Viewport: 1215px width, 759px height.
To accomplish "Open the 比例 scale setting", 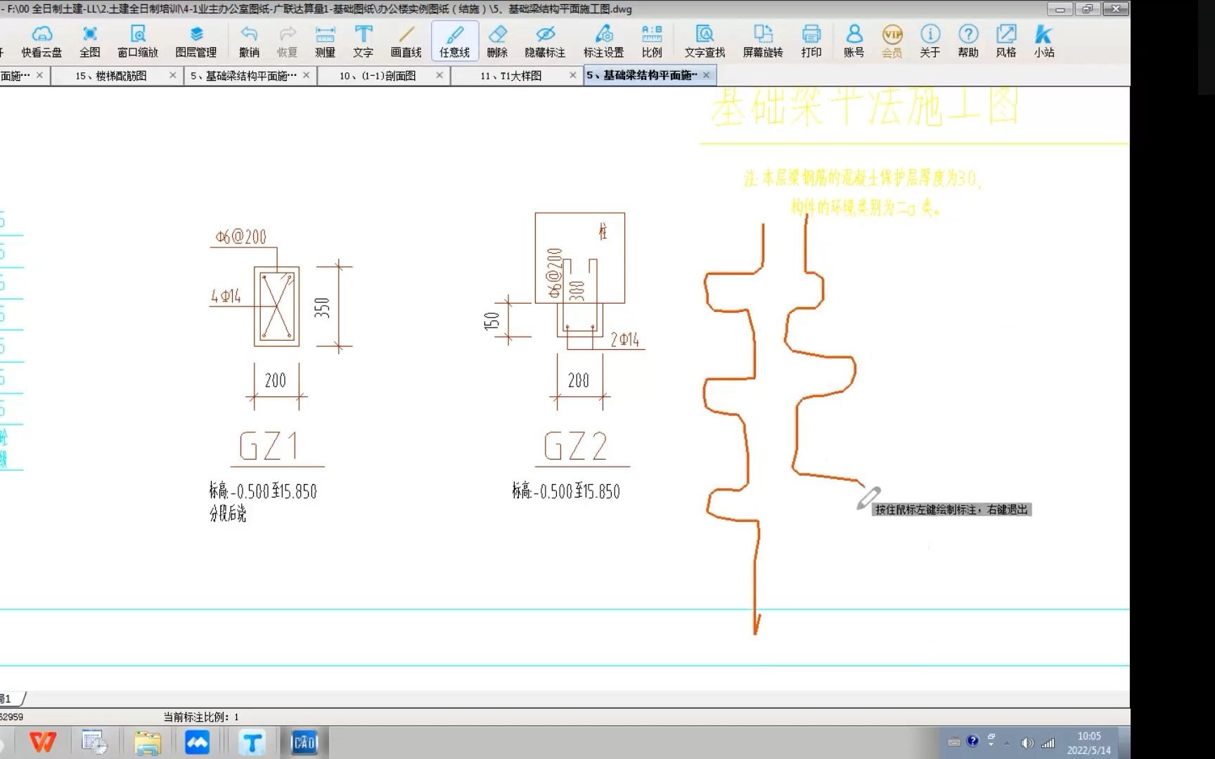I will click(652, 41).
